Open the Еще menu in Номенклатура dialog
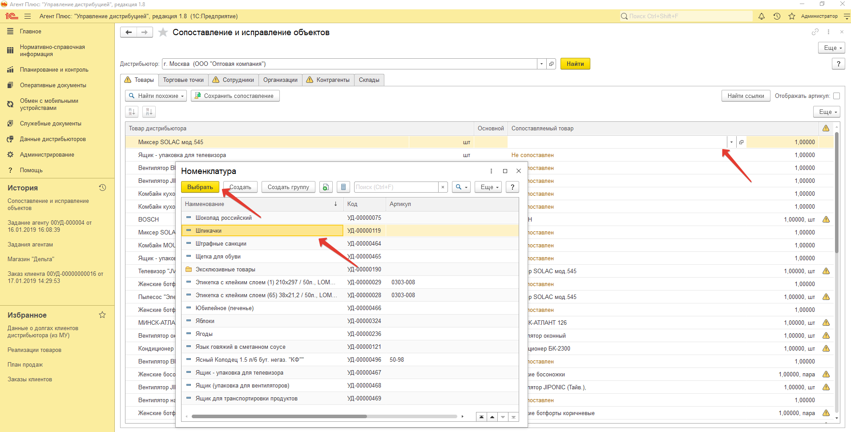The height and width of the screenshot is (432, 851). tap(488, 187)
